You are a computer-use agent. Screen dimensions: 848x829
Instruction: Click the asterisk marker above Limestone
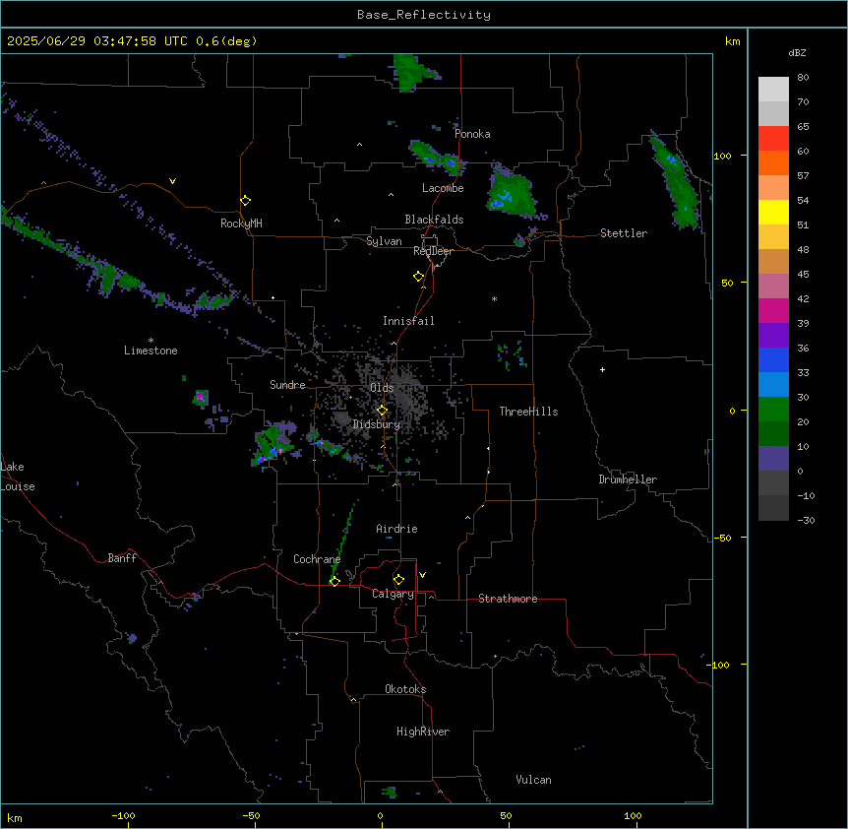coord(151,341)
